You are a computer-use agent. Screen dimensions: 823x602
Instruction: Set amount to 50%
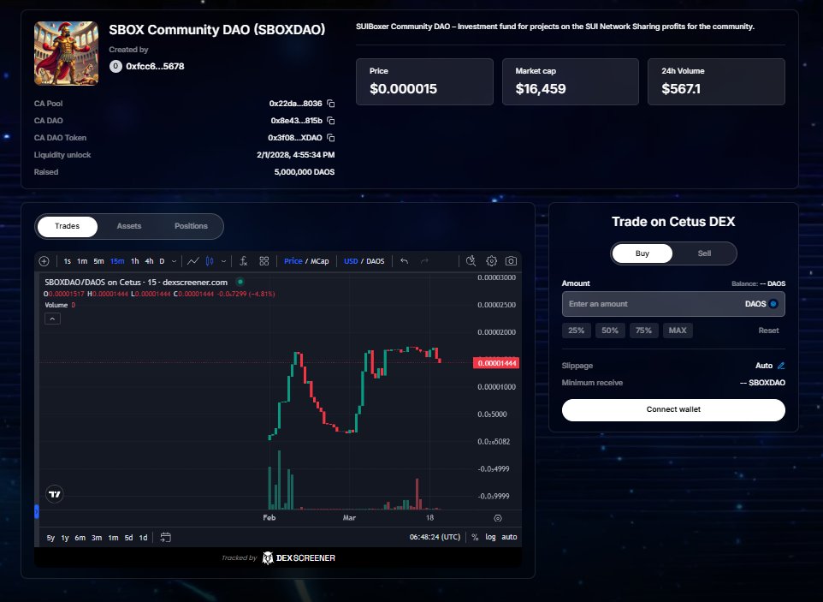point(610,331)
